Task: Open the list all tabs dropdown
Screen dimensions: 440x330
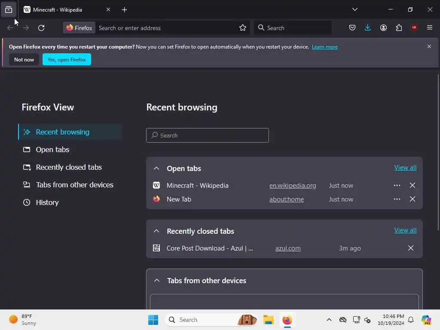Action: (354, 9)
